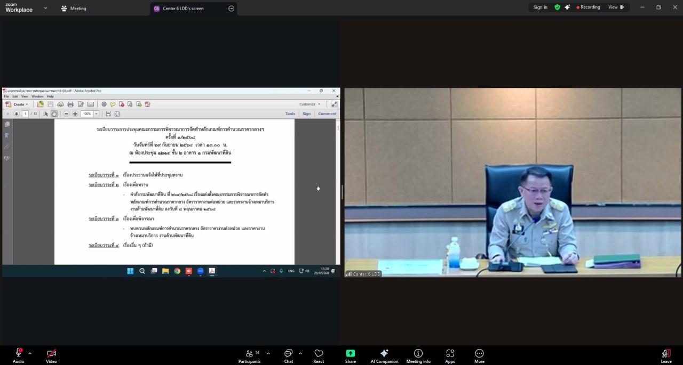
Task: Open Window menu in shared Acrobat window
Action: pos(37,96)
